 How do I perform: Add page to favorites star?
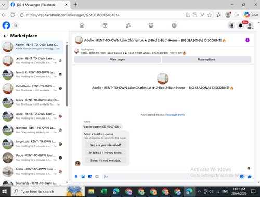pyautogui.click(x=210, y=15)
